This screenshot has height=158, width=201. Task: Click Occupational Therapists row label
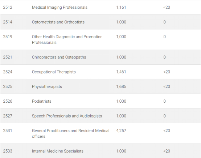(x=54, y=72)
